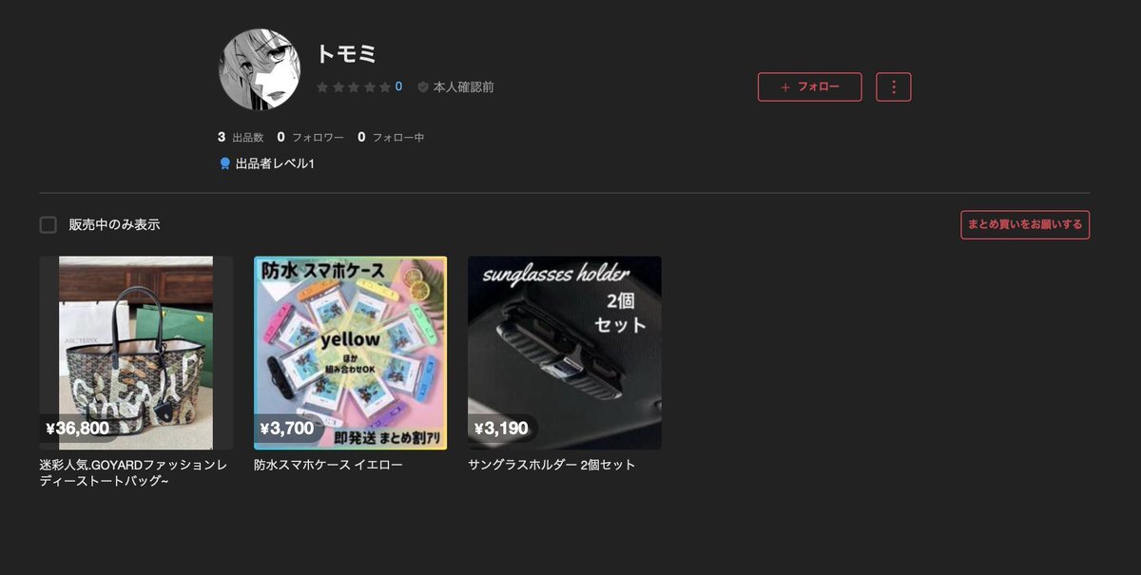Click the 本人確認前 verification shield icon
This screenshot has width=1141, height=575.
423,86
